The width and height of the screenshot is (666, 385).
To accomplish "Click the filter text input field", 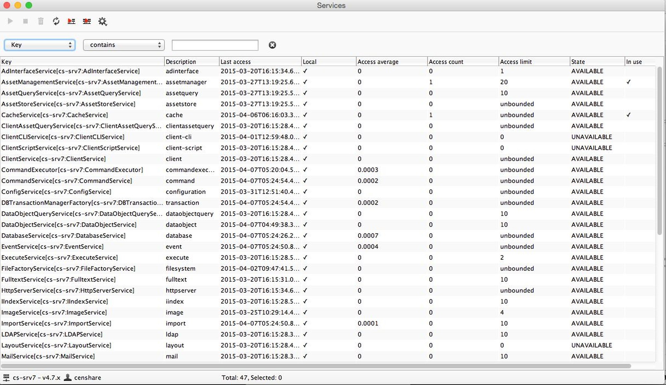I will 215,45.
